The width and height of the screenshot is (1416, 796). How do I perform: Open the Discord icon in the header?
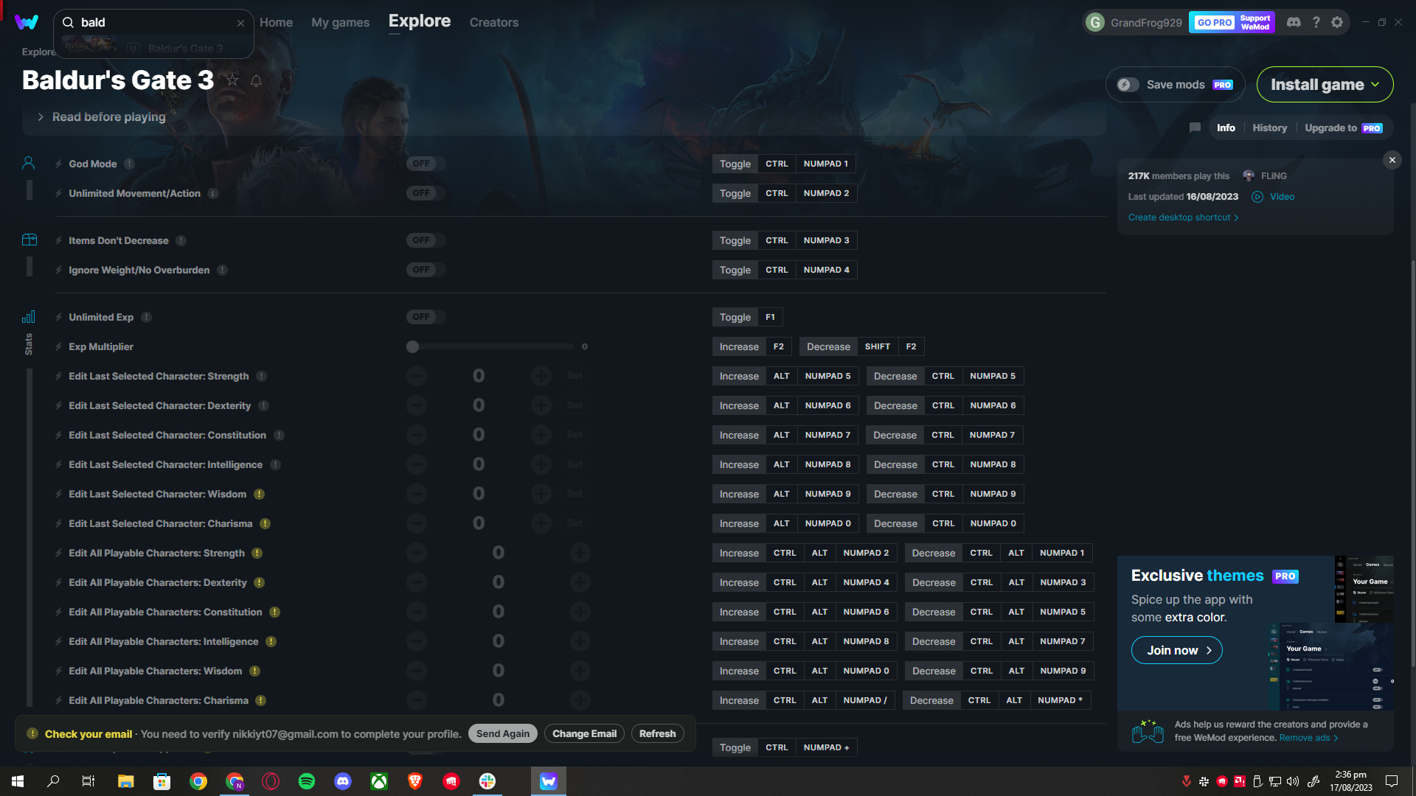coord(1294,22)
